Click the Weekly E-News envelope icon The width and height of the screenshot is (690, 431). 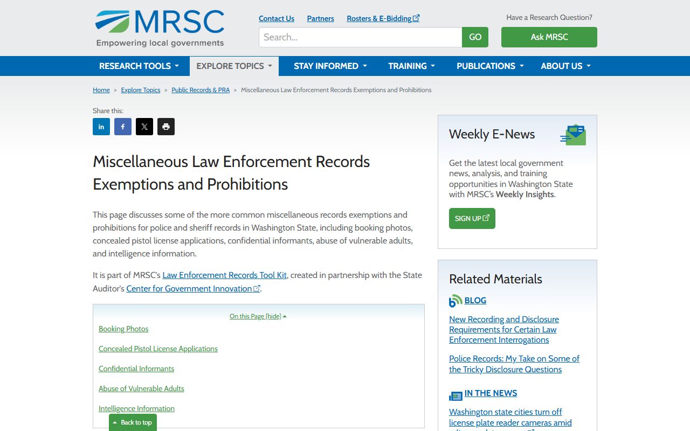(573, 135)
